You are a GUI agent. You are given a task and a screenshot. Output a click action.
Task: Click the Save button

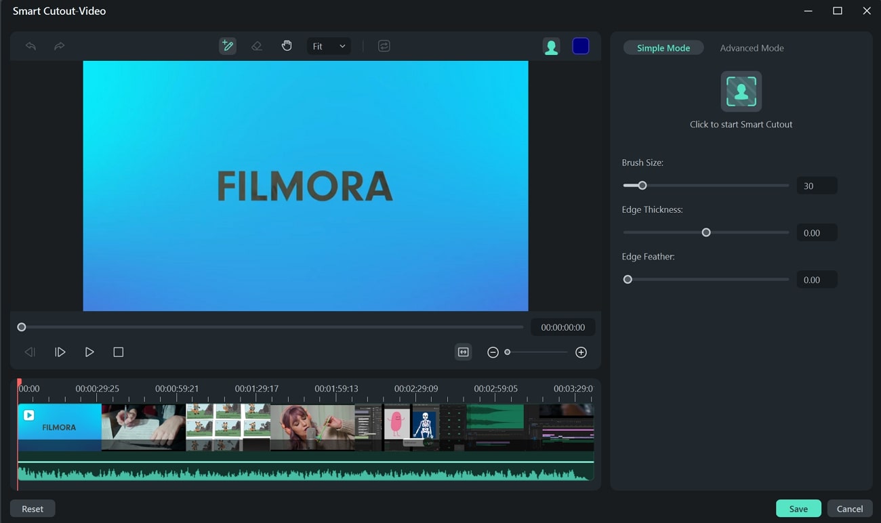coord(798,509)
